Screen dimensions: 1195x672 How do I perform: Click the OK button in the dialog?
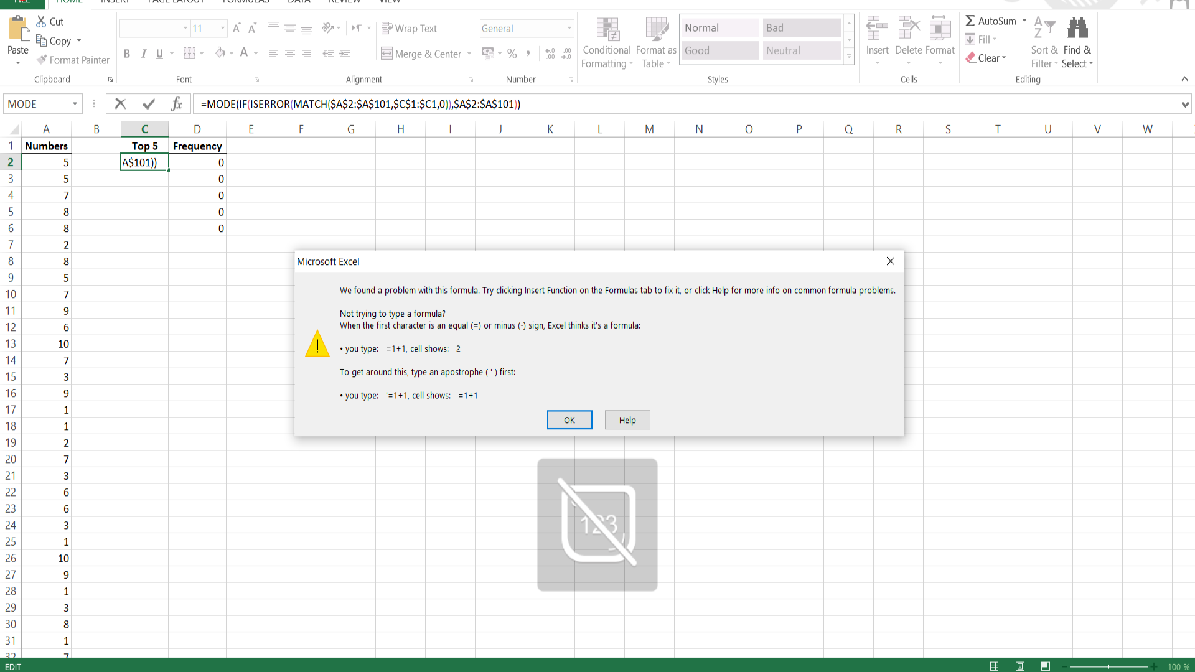click(x=569, y=420)
